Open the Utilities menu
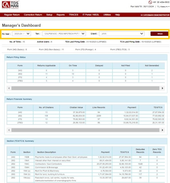Image resolution: width=170 pixels, height=183 pixels. pyautogui.click(x=107, y=15)
